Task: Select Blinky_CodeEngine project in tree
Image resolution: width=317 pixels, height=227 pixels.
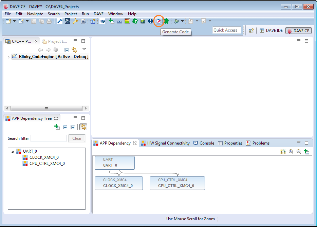Action: 50,57
